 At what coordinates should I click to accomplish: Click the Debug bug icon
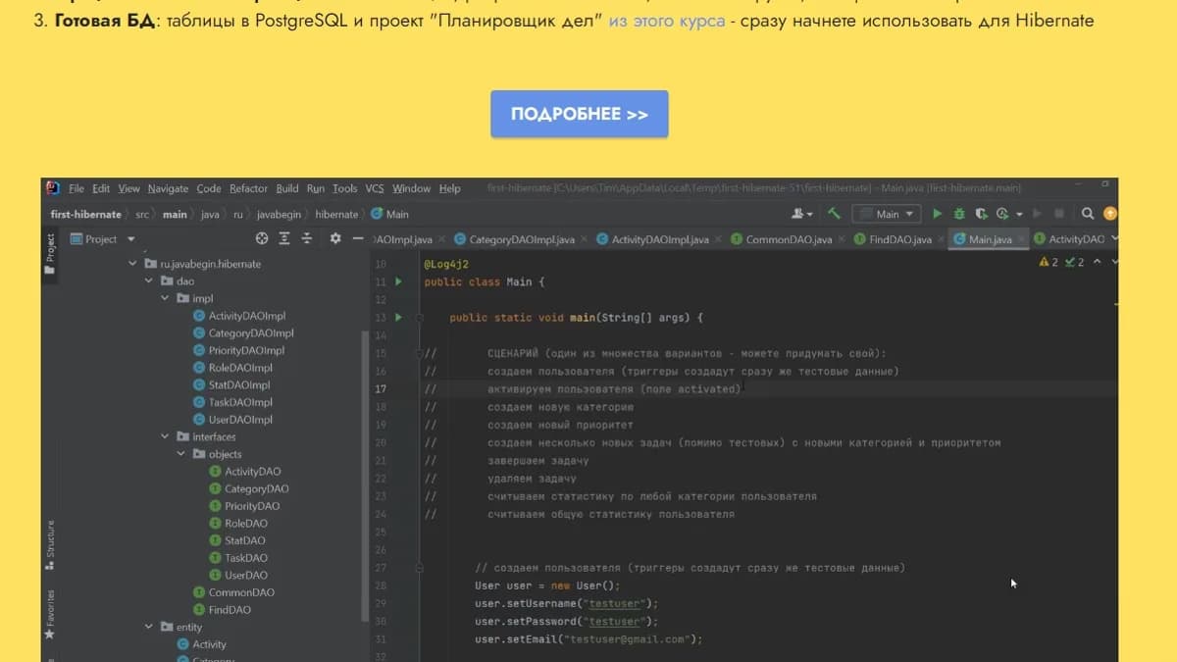[959, 213]
